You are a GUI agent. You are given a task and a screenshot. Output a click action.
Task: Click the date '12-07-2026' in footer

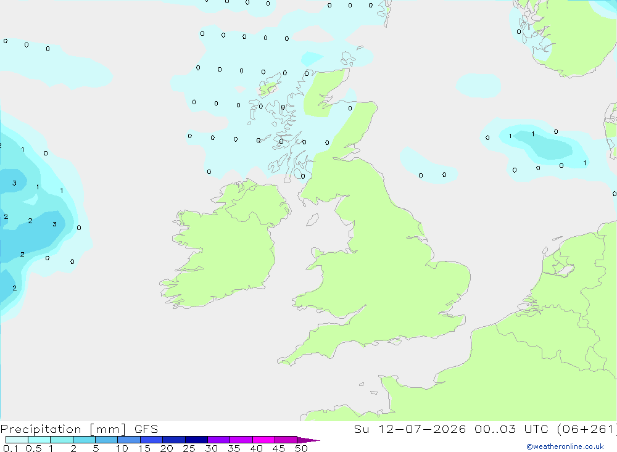pos(422,429)
